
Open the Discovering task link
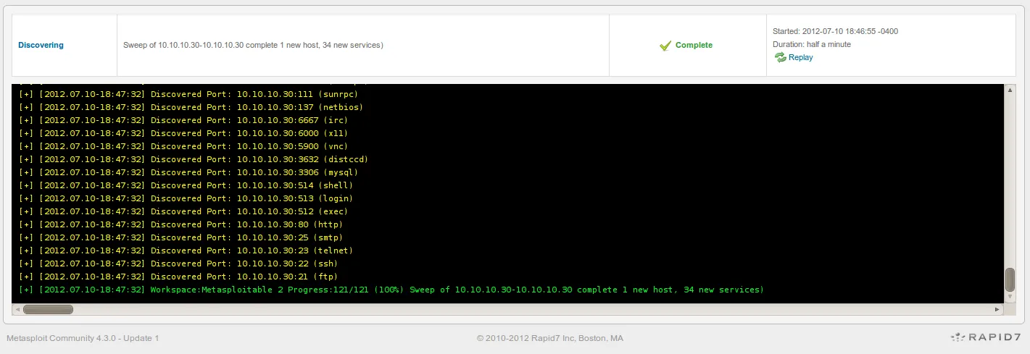click(41, 45)
